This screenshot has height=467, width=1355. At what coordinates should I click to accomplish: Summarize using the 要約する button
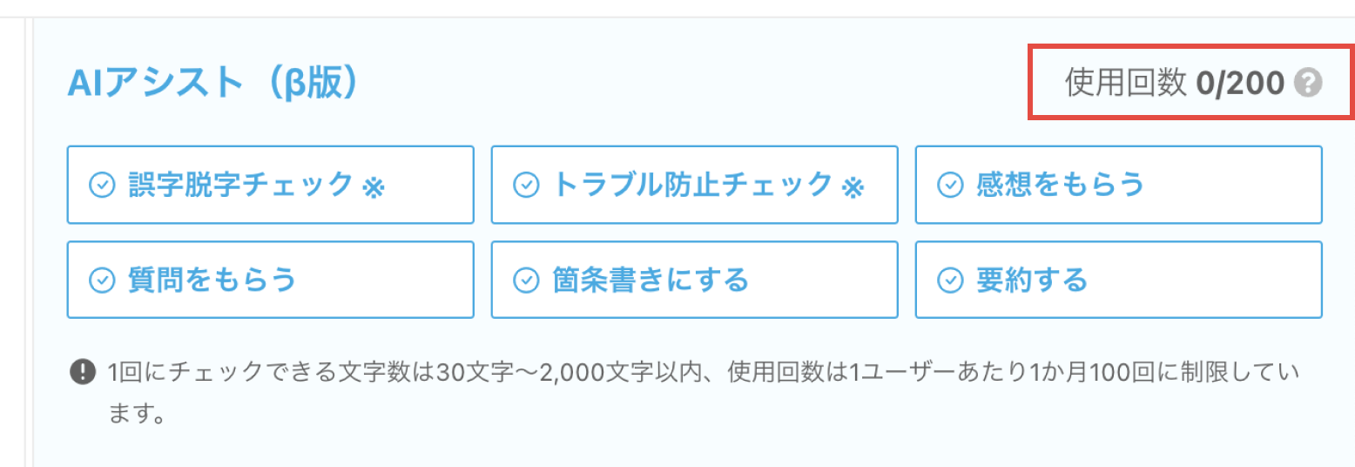coord(1119,280)
